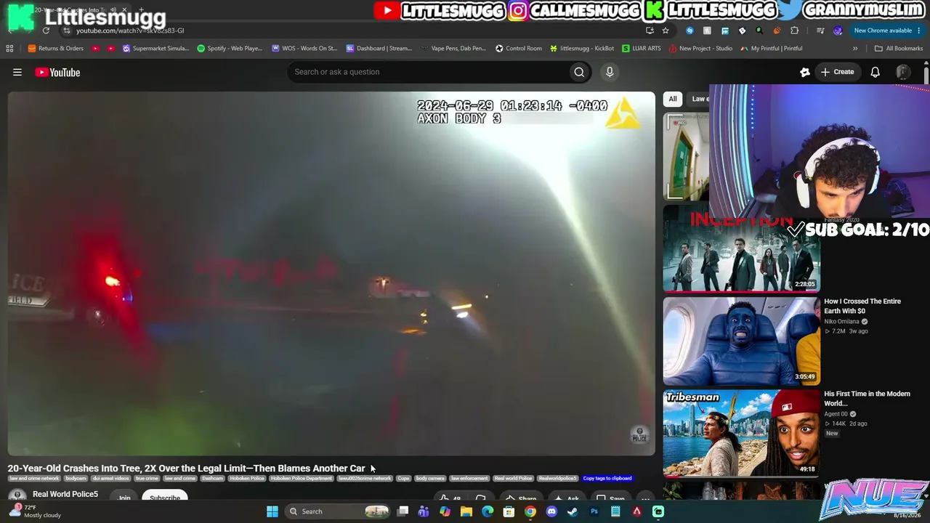This screenshot has height=523, width=930.
Task: Open the Inception movie thumbnail
Action: 741,248
